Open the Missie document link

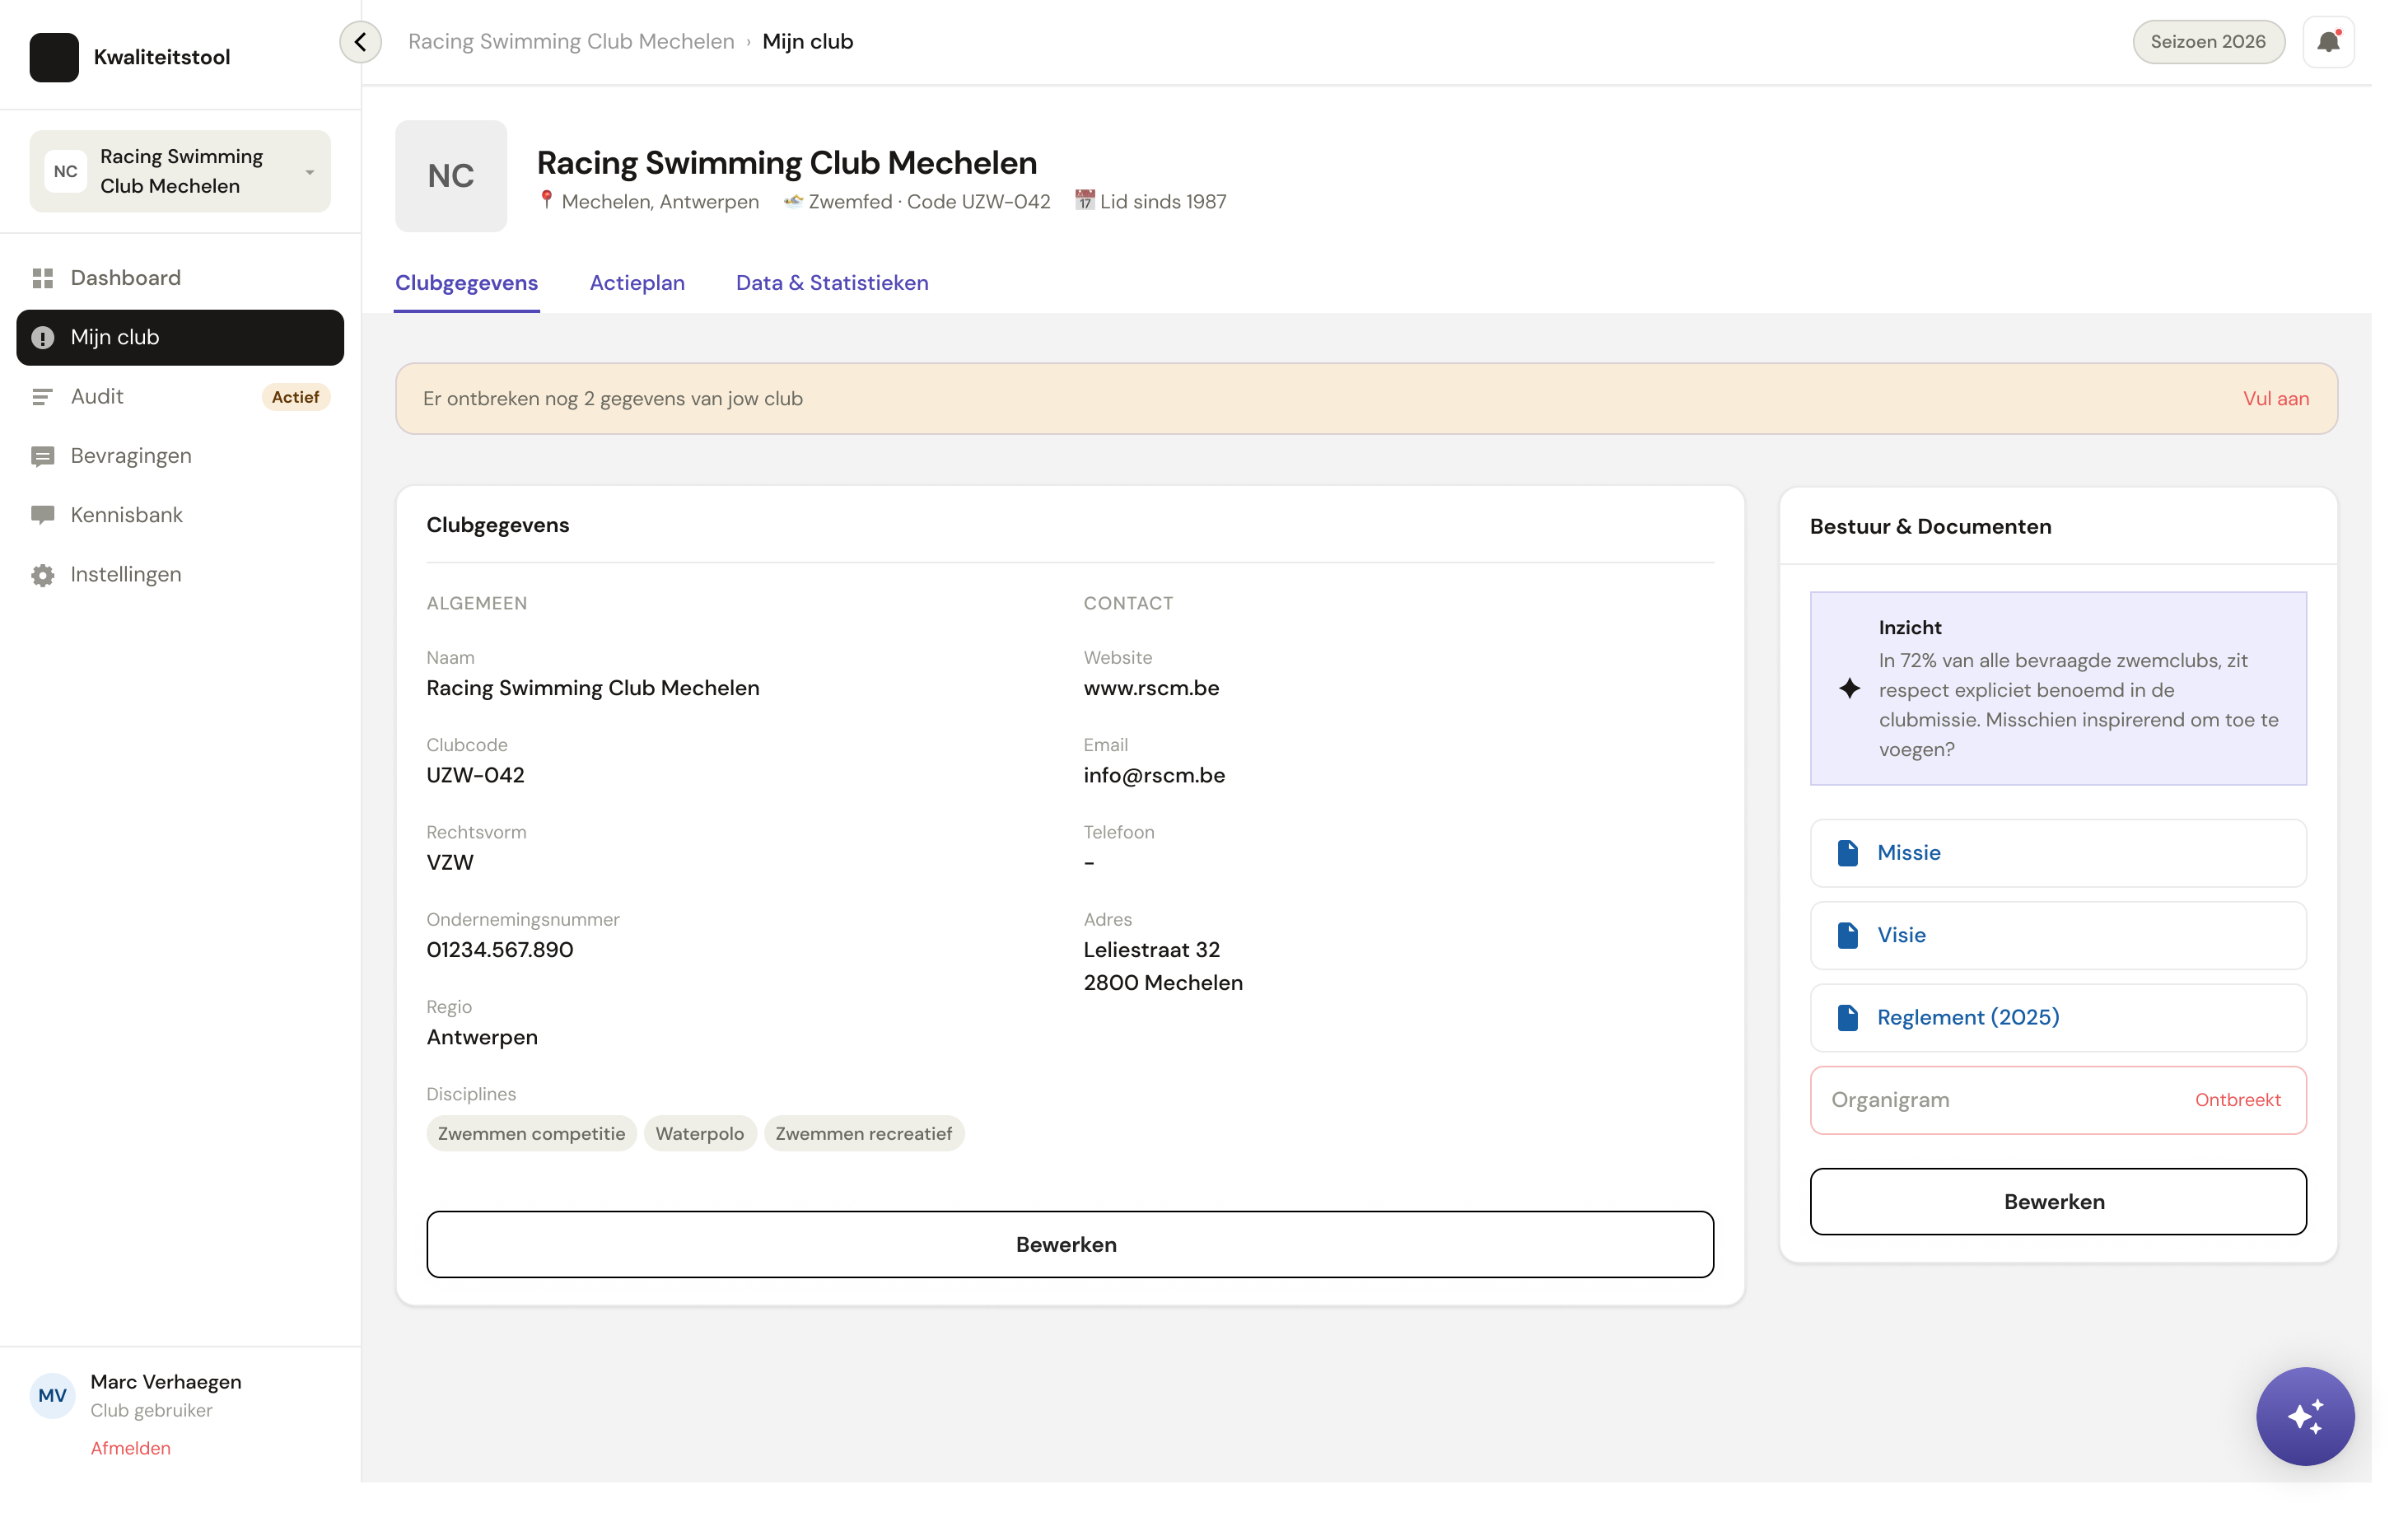(x=2058, y=853)
